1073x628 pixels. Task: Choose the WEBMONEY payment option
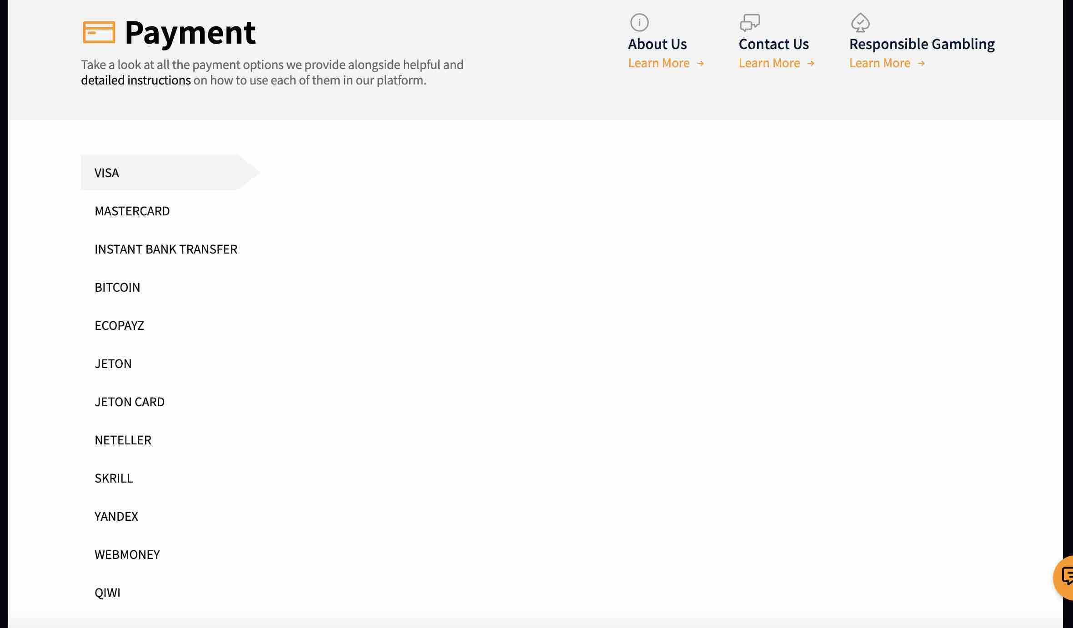click(127, 554)
